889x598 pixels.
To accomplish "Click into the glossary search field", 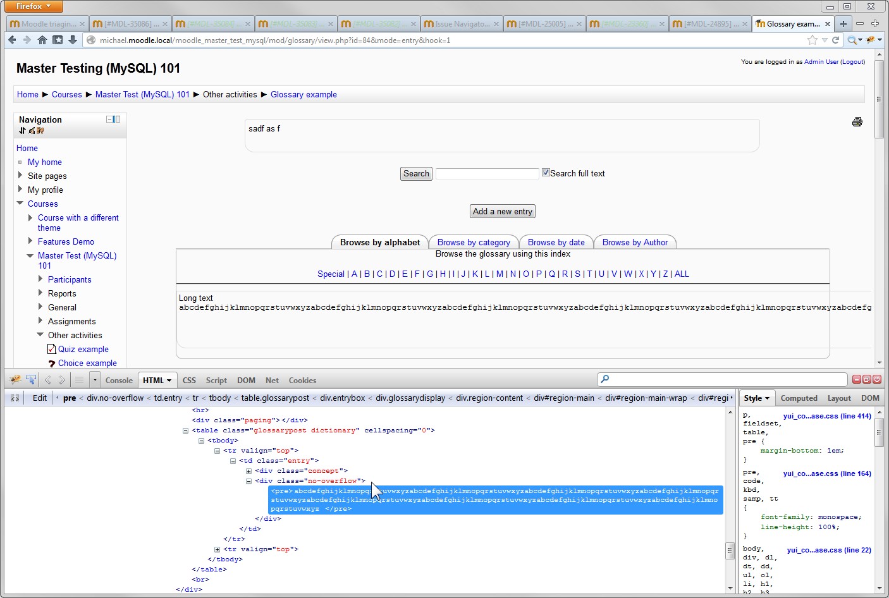I will point(487,173).
